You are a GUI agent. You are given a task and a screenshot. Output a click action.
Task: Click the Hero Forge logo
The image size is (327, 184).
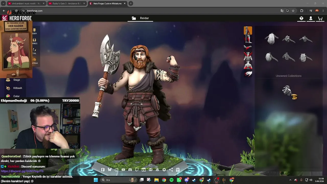[17, 18]
